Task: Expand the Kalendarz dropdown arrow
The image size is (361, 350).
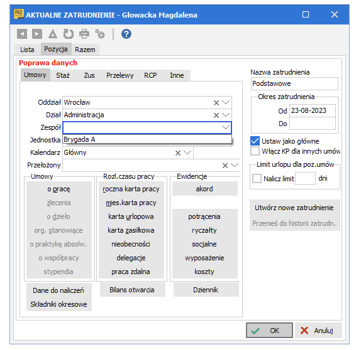Action: tap(187, 152)
